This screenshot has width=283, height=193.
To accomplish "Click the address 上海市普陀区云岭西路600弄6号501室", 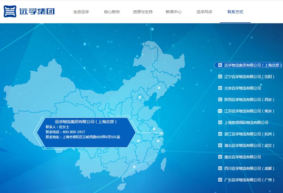I will pos(91,137).
